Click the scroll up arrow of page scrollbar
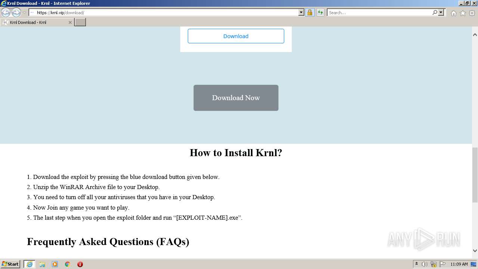 point(475,35)
